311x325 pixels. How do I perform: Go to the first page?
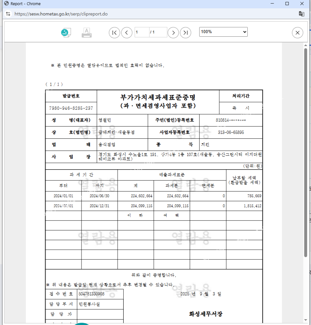(x=114, y=32)
